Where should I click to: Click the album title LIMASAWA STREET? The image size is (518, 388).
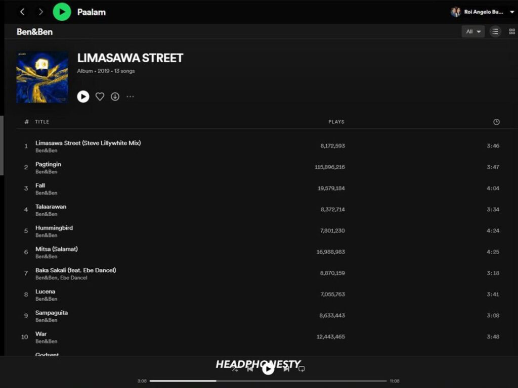click(130, 58)
